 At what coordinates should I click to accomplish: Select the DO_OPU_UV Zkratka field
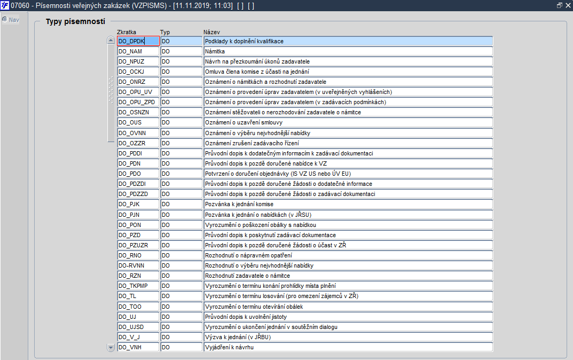138,92
